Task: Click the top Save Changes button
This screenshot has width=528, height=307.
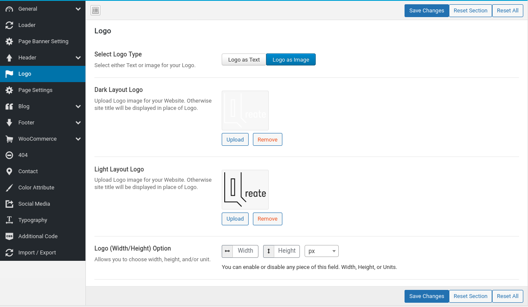Action: (x=427, y=11)
